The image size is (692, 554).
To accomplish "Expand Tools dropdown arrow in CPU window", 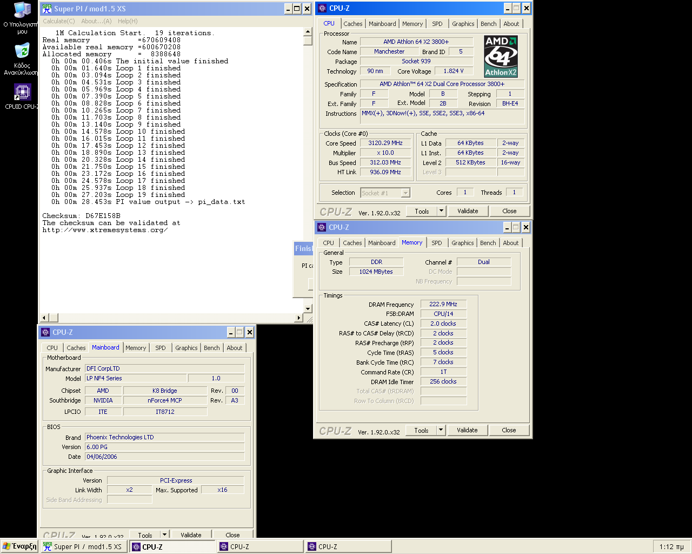I will 441,211.
